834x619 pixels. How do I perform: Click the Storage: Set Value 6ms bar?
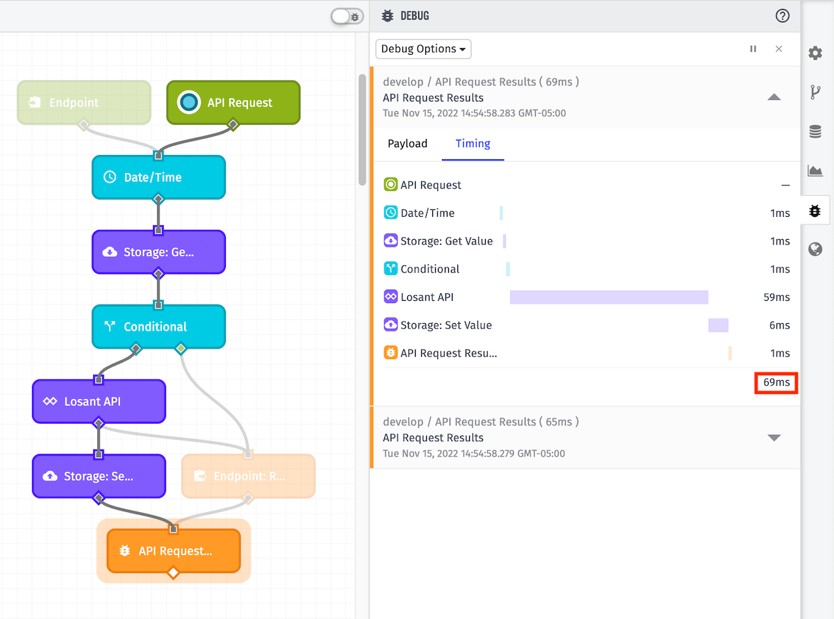[x=718, y=325]
